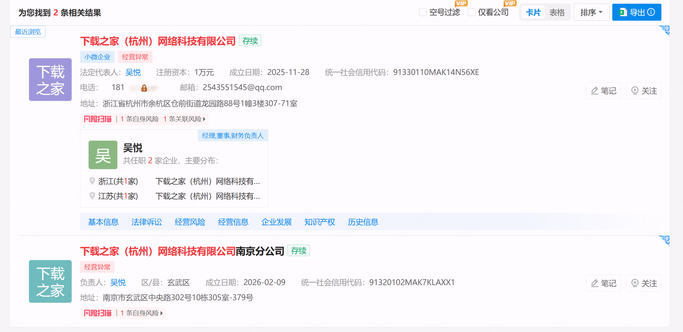Open the 排序 dropdown

pos(591,12)
